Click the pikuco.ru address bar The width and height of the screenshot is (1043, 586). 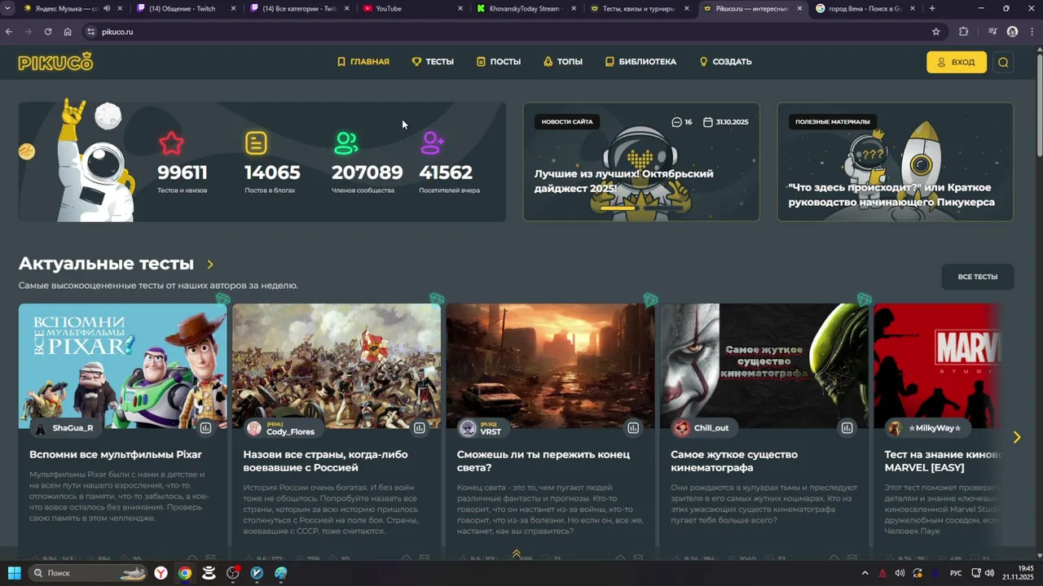click(x=513, y=32)
